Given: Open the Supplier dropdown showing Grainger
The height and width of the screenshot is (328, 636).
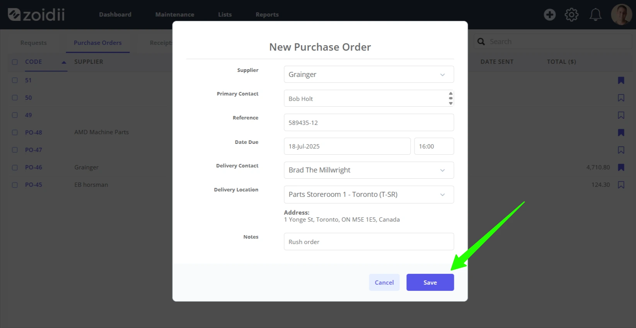Looking at the screenshot, I should point(369,74).
